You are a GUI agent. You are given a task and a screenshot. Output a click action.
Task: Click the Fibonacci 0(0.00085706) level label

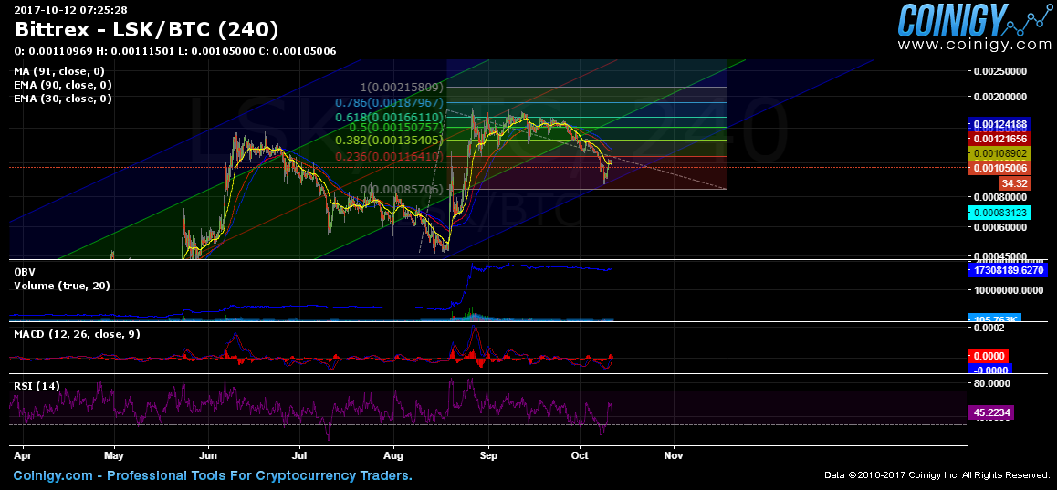click(401, 190)
